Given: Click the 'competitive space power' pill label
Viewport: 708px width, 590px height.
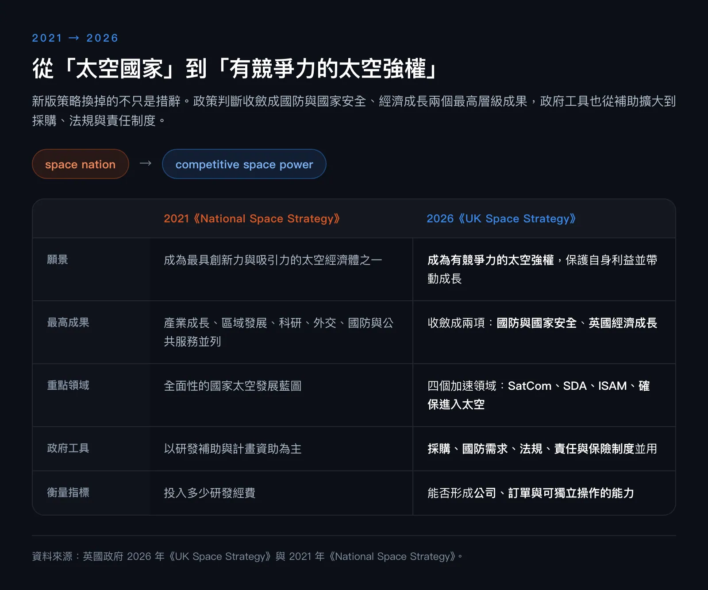Looking at the screenshot, I should pos(244,164).
